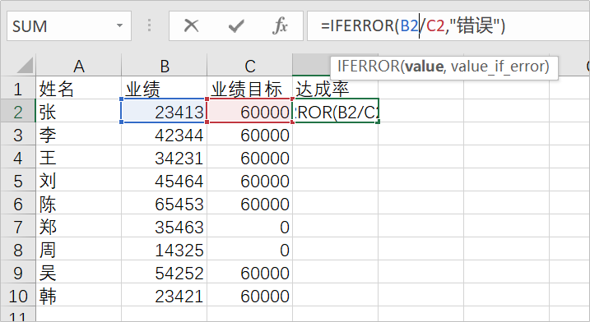Viewport: 590px width, 322px height.
Task: Click the cell with value 54252
Action: pos(165,273)
